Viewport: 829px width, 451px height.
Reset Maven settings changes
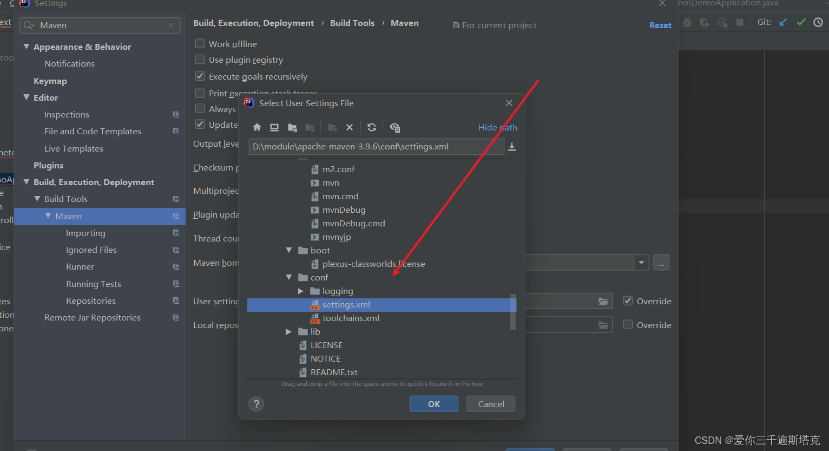[x=660, y=25]
